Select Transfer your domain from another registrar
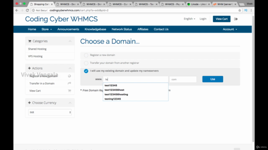The height and width of the screenshot is (150, 268). [x=86, y=63]
